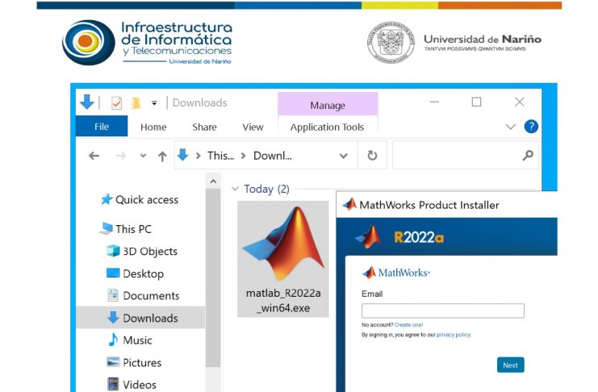The height and width of the screenshot is (392, 598).
Task: Select the matlab_R2022a_win64.exe file icon
Action: (282, 244)
